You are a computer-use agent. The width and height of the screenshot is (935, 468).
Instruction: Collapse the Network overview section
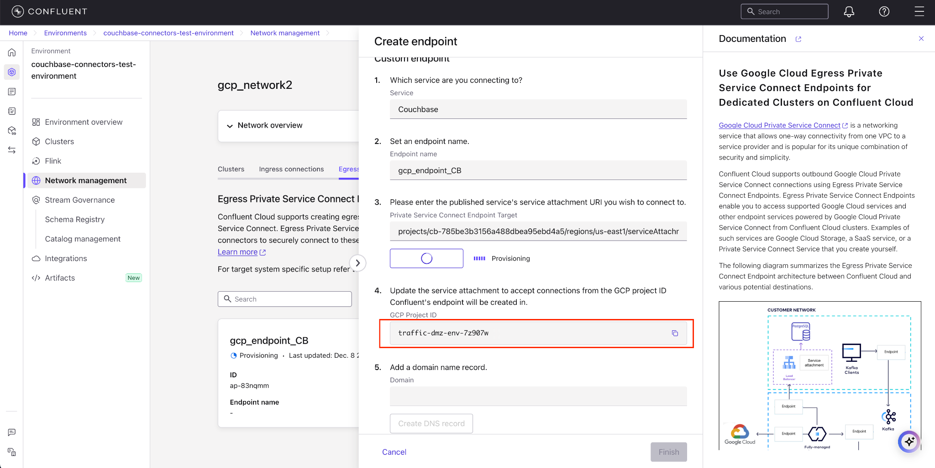[230, 126]
